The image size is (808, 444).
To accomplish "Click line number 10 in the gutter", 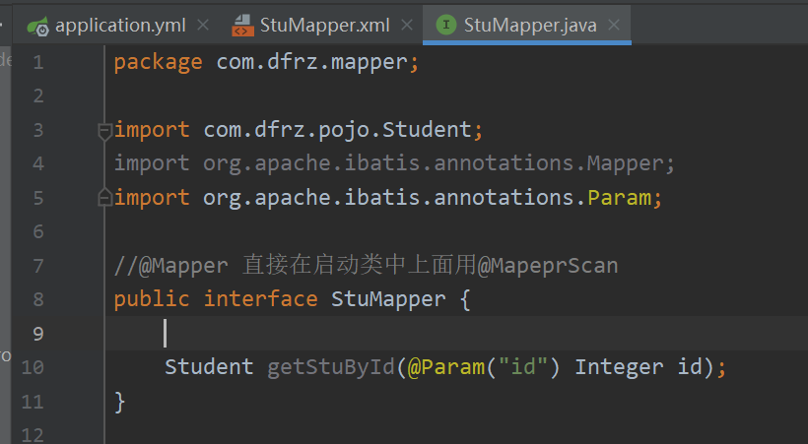I will 33,367.
